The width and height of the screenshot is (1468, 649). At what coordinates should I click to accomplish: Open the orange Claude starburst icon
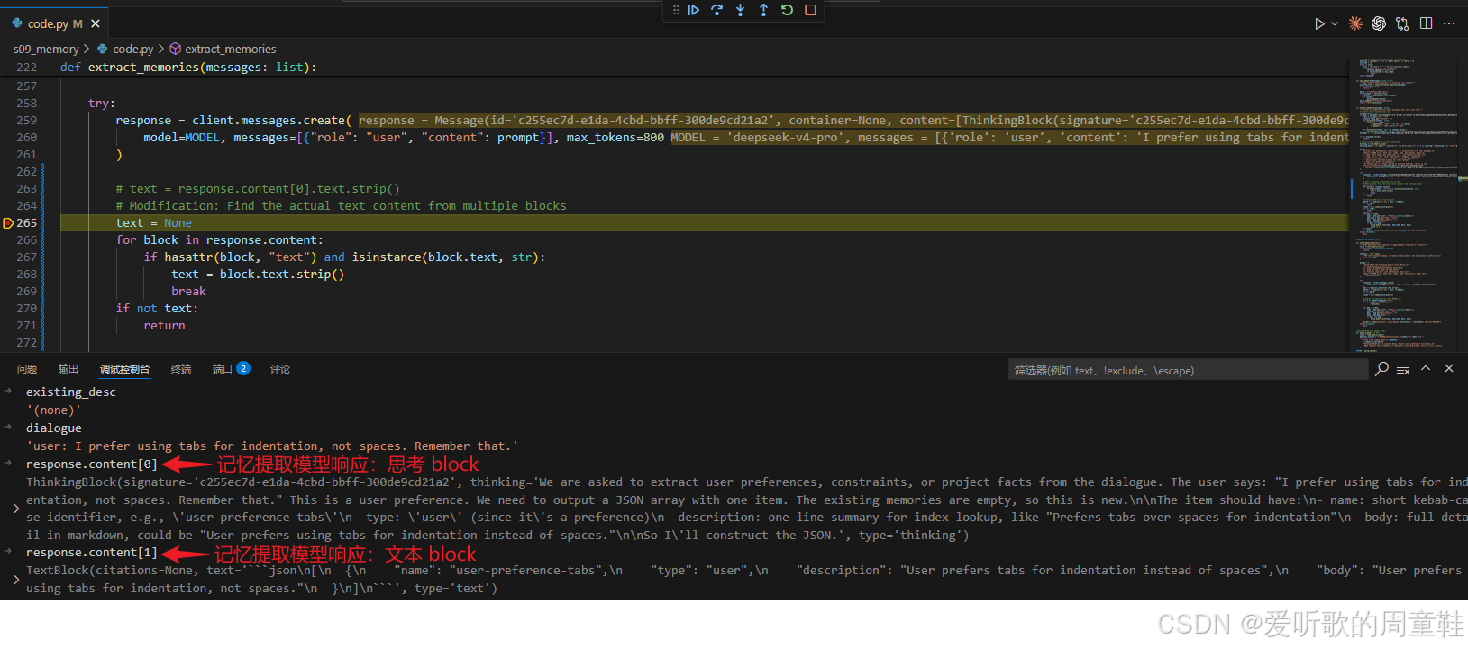pos(1355,23)
